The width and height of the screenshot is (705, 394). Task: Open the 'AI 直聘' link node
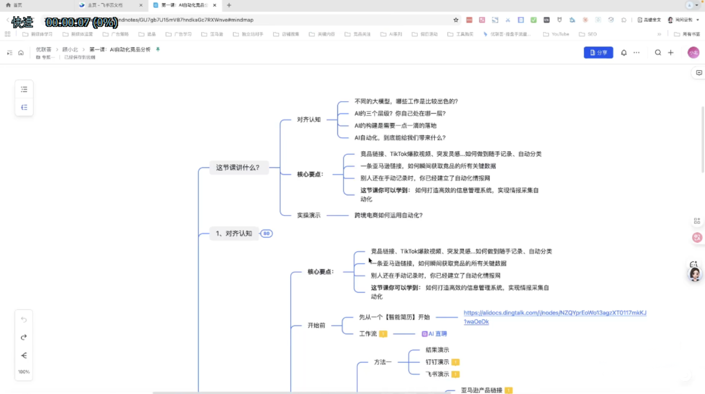[434, 334]
